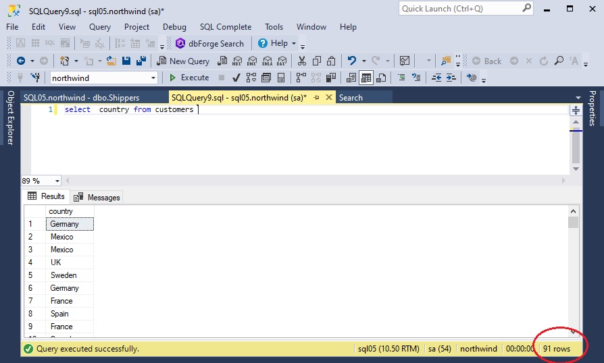604x363 pixels.
Task: Open the SQL editor toolbar overflow options
Action: click(x=484, y=80)
